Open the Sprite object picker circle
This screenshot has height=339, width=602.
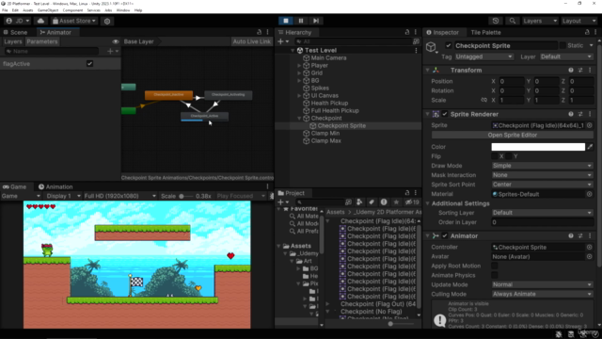tap(590, 125)
